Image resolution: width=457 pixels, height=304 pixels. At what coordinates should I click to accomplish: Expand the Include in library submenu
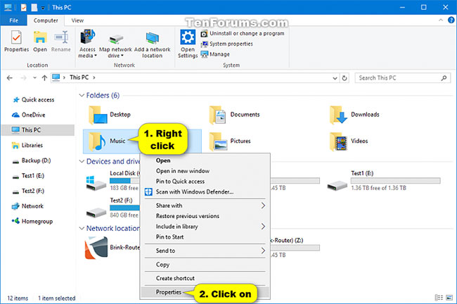tap(205, 227)
